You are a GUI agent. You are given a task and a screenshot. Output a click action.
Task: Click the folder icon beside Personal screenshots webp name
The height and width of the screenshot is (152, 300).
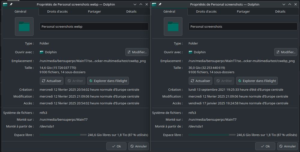pyautogui.click(x=24, y=27)
